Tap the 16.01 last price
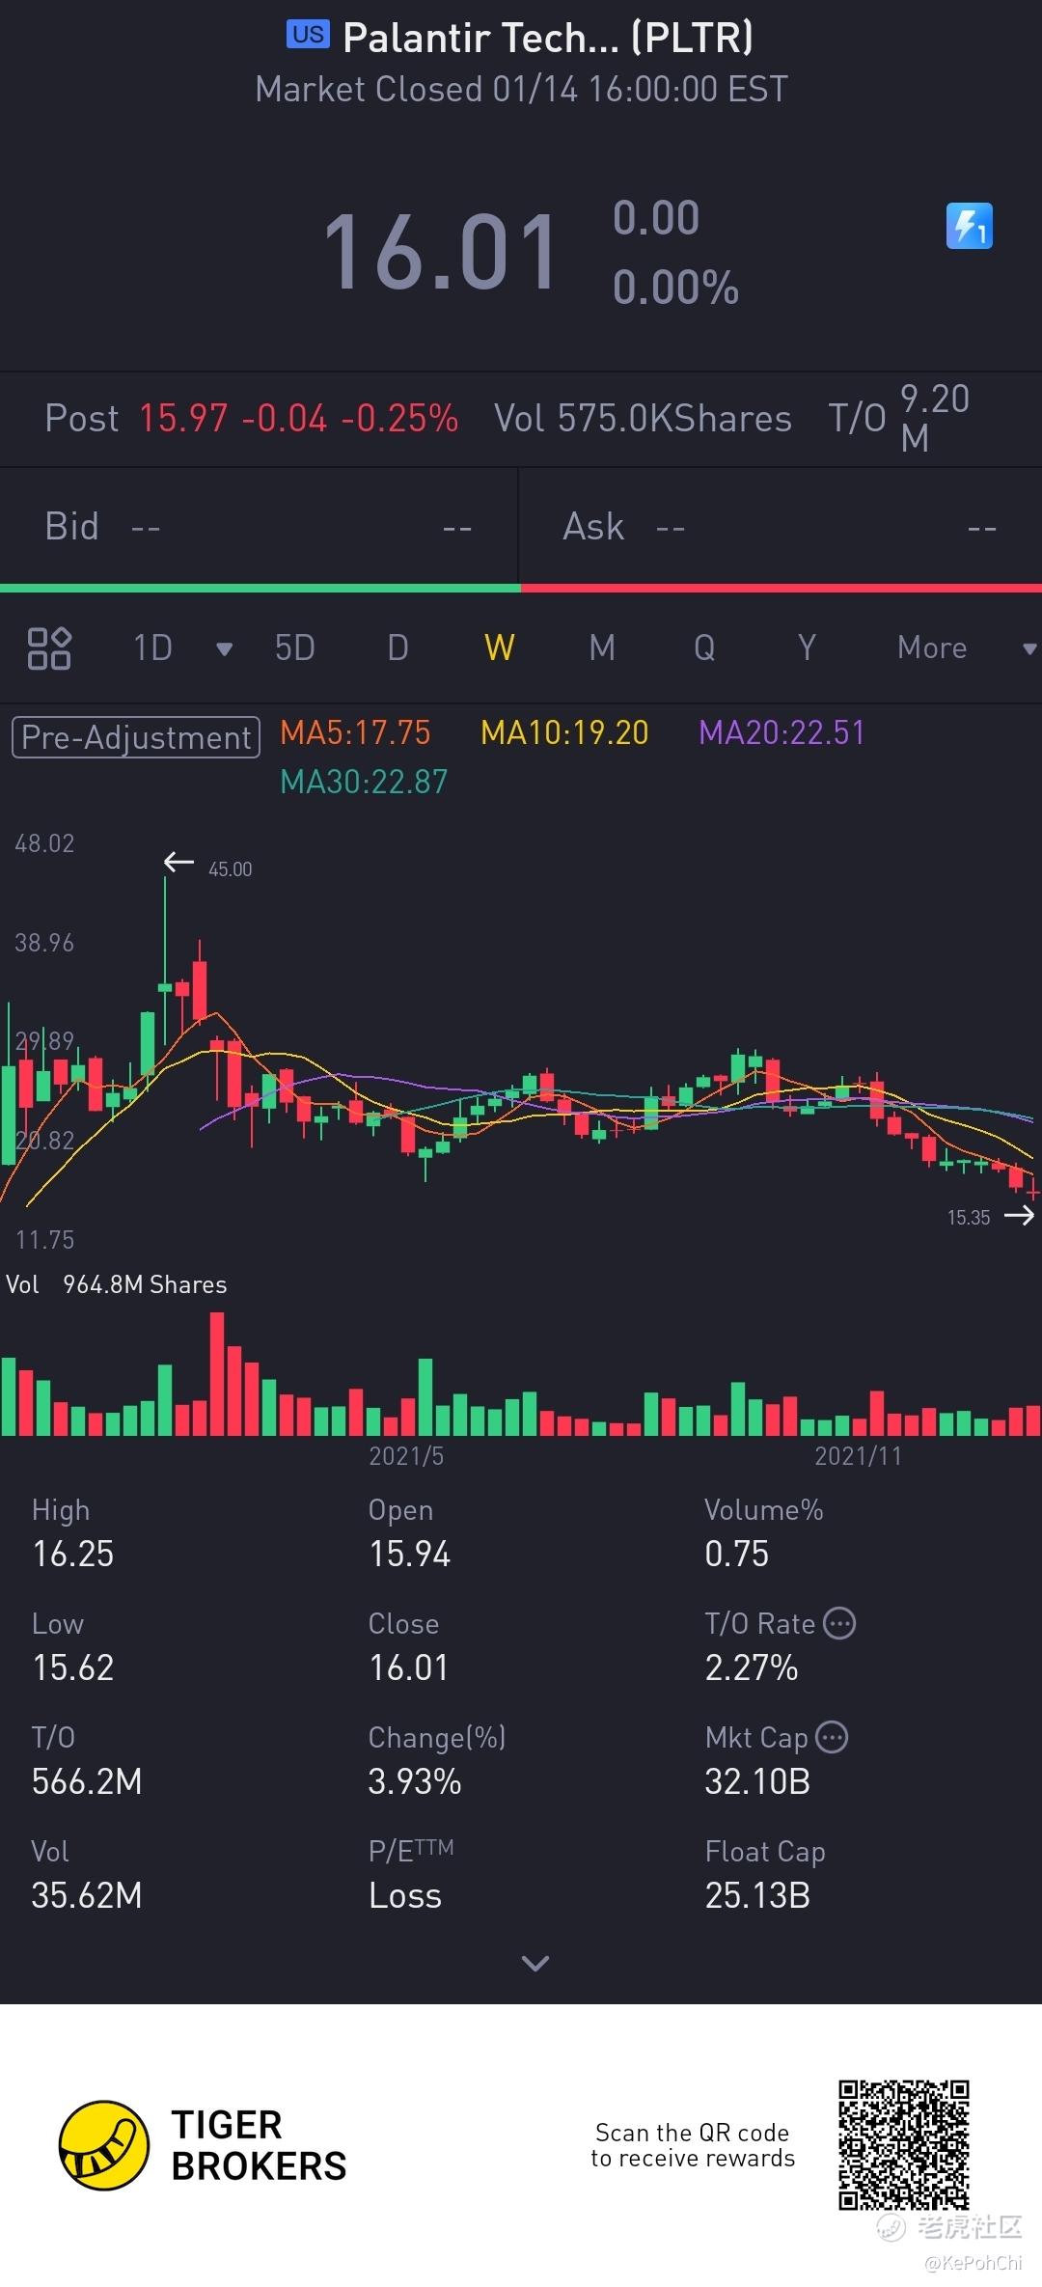Viewport: 1042px width, 2287px height. (442, 253)
